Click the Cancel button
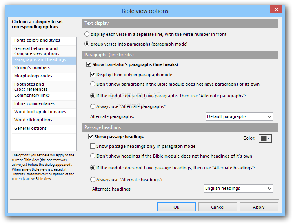Image resolution: width=293 pixels, height=224 pixels. point(218,207)
